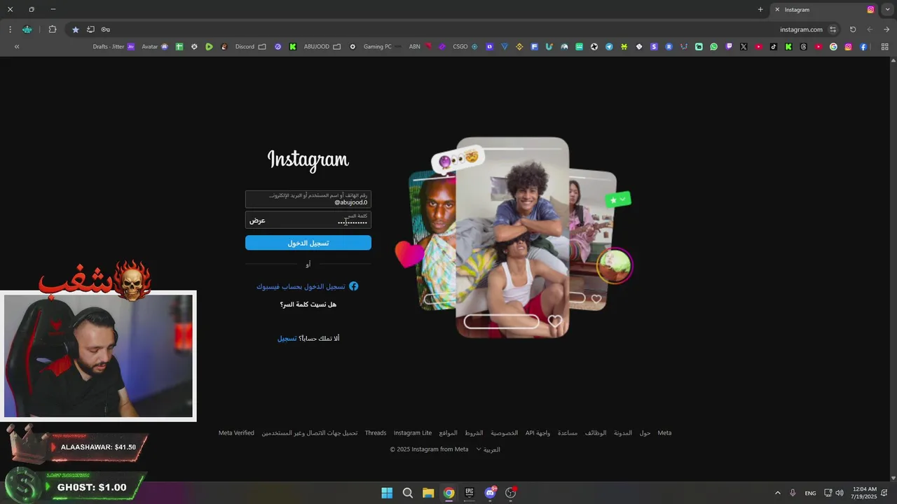This screenshot has height=504, width=897.
Task: Click the واجهة API footer link
Action: tap(537, 433)
